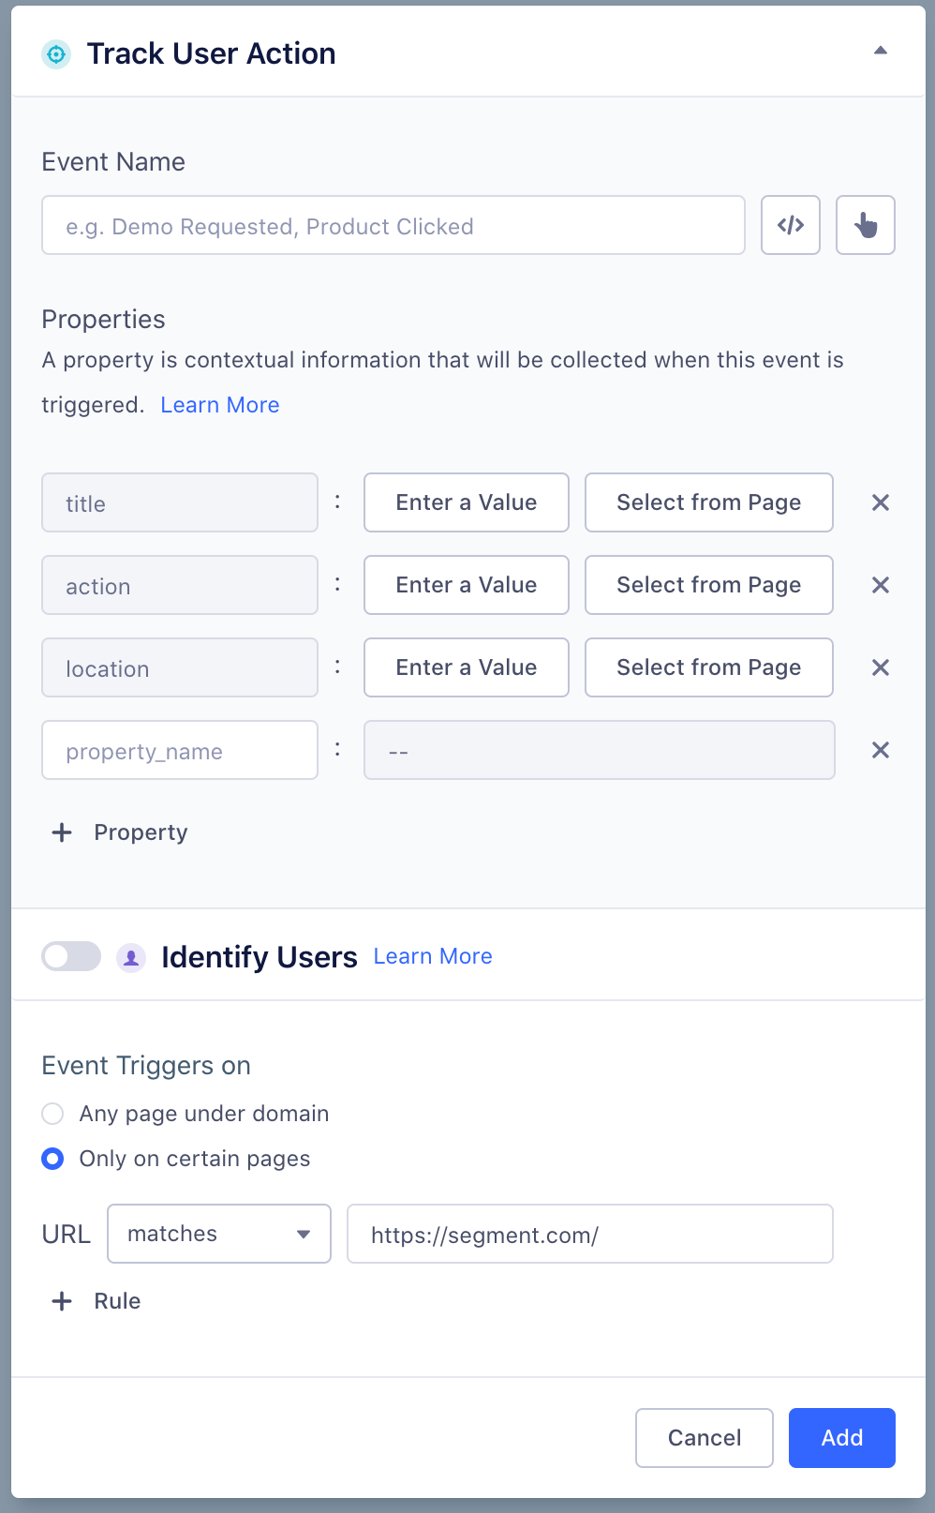Open Learn More link beside Identify Users
This screenshot has width=935, height=1513.
[x=433, y=956]
